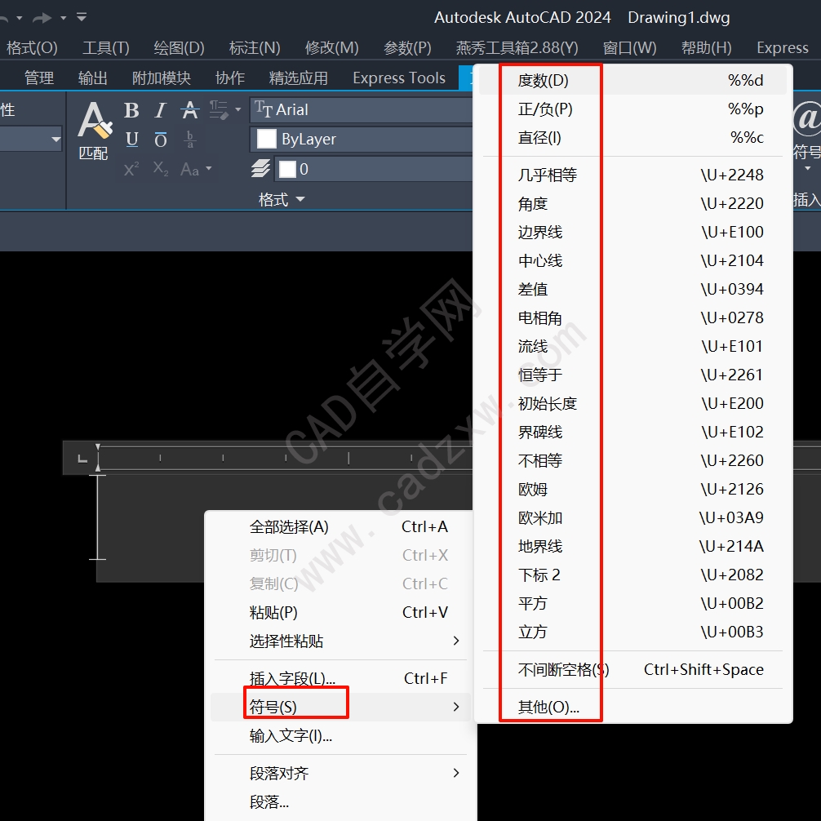
Task: Click the Redo arrow in quick access
Action: click(42, 18)
